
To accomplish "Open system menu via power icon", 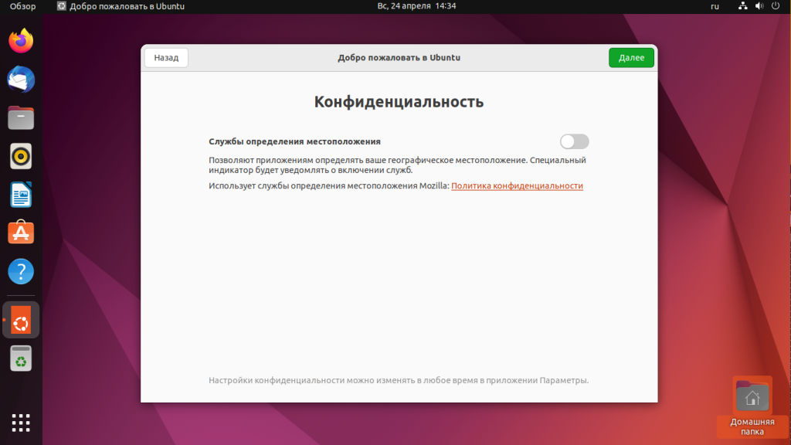I will click(x=775, y=6).
